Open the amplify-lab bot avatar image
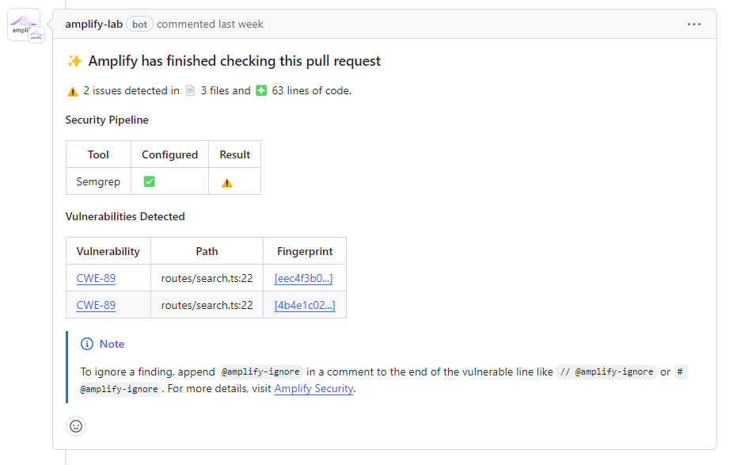The height and width of the screenshot is (465, 733). coord(25,25)
